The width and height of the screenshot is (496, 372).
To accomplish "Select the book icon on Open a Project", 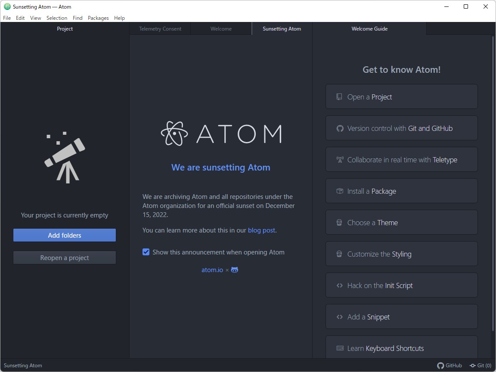I will [x=339, y=96].
